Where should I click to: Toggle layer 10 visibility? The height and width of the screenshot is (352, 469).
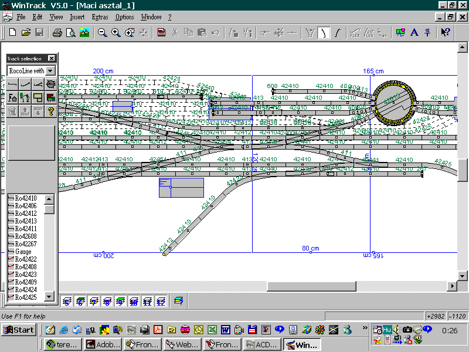click(x=134, y=301)
